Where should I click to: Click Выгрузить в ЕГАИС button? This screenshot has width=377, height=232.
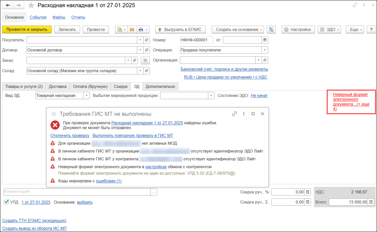point(180,29)
